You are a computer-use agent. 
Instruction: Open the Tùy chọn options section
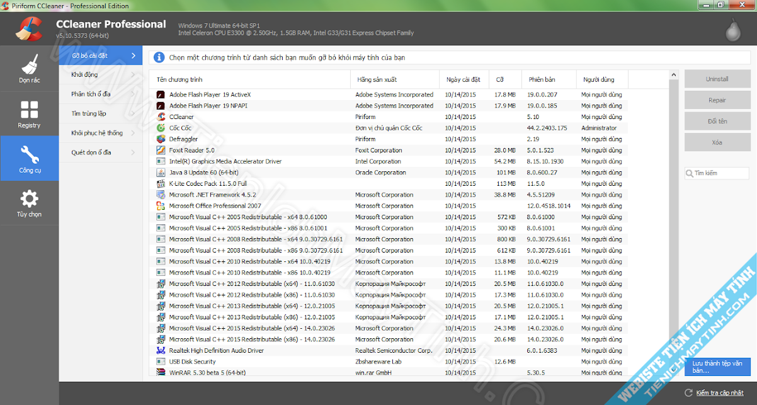(29, 203)
